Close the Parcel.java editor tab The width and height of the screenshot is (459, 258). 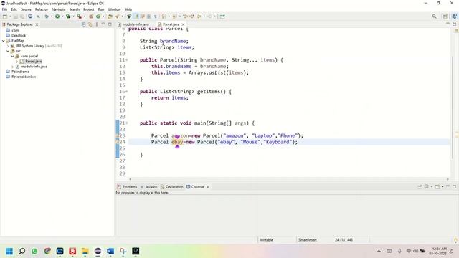(184, 24)
